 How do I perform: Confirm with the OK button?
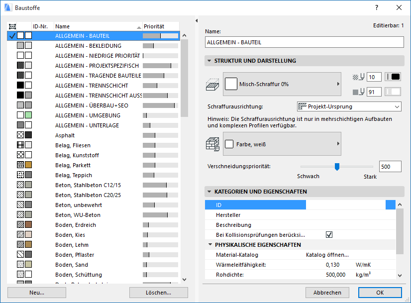(x=380, y=293)
